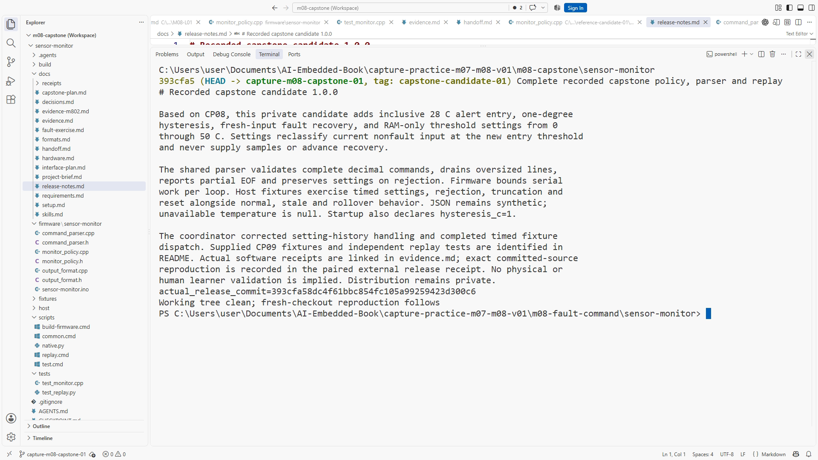This screenshot has width=818, height=460.
Task: Open Source Control view
Action: 11,62
